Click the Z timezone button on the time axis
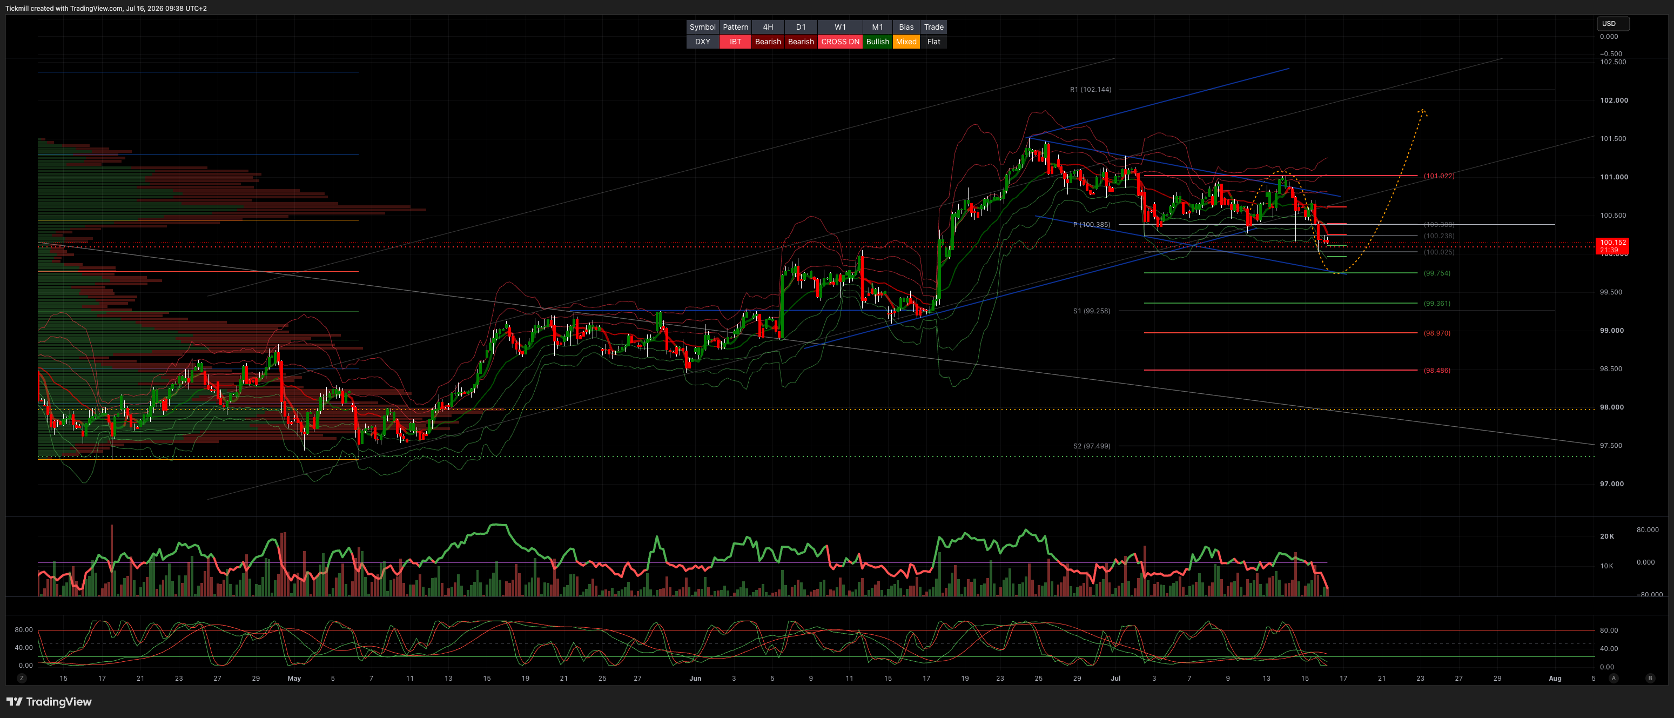The image size is (1674, 718). click(22, 677)
